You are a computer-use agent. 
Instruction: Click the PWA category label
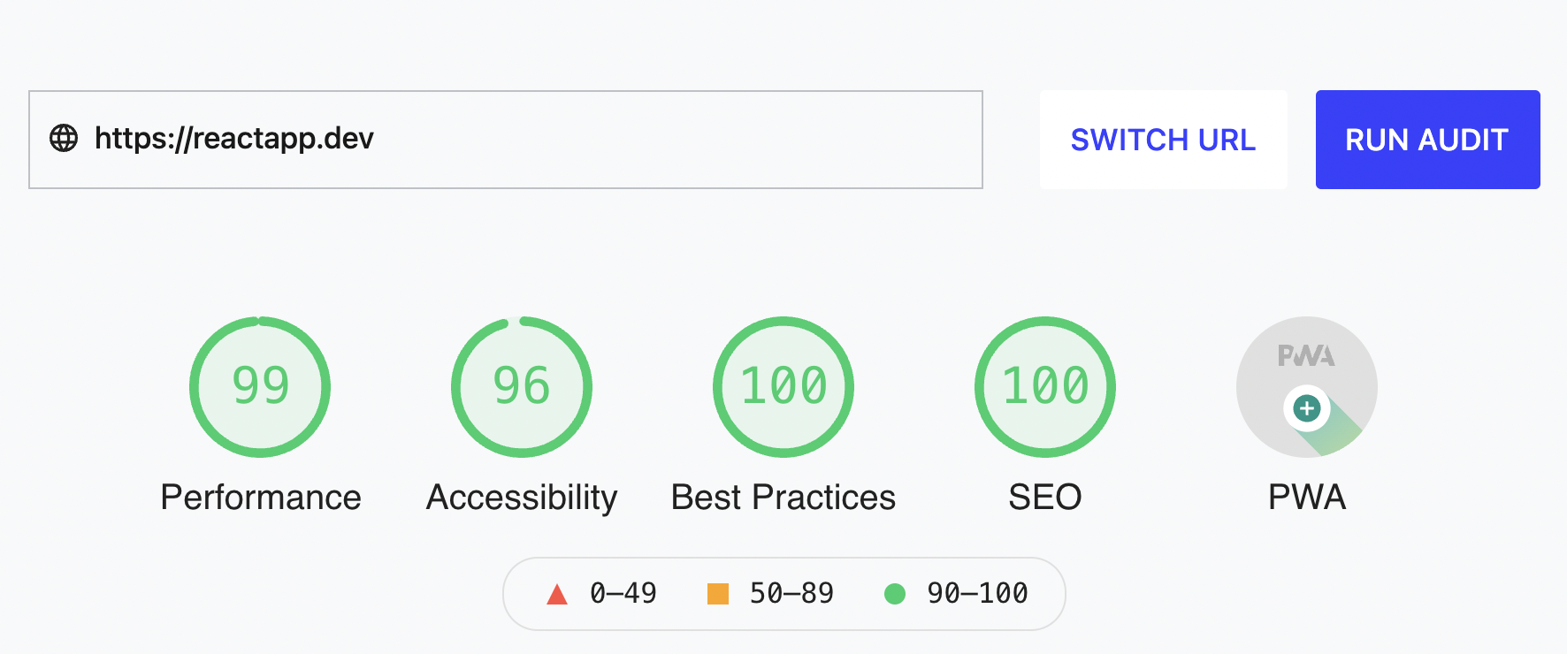(x=1306, y=497)
